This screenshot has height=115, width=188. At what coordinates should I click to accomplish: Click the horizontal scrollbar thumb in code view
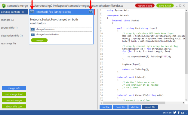(134, 103)
